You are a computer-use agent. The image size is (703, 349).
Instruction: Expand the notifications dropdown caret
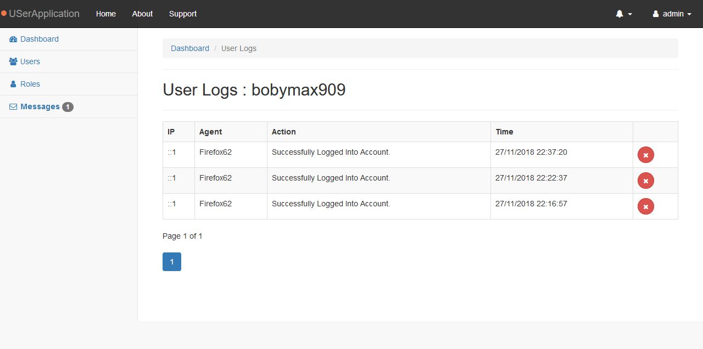point(630,14)
